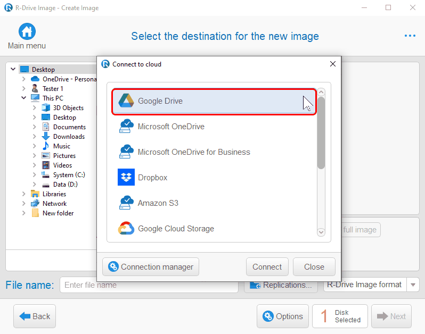Select the Downloads folder in tree

click(x=69, y=136)
